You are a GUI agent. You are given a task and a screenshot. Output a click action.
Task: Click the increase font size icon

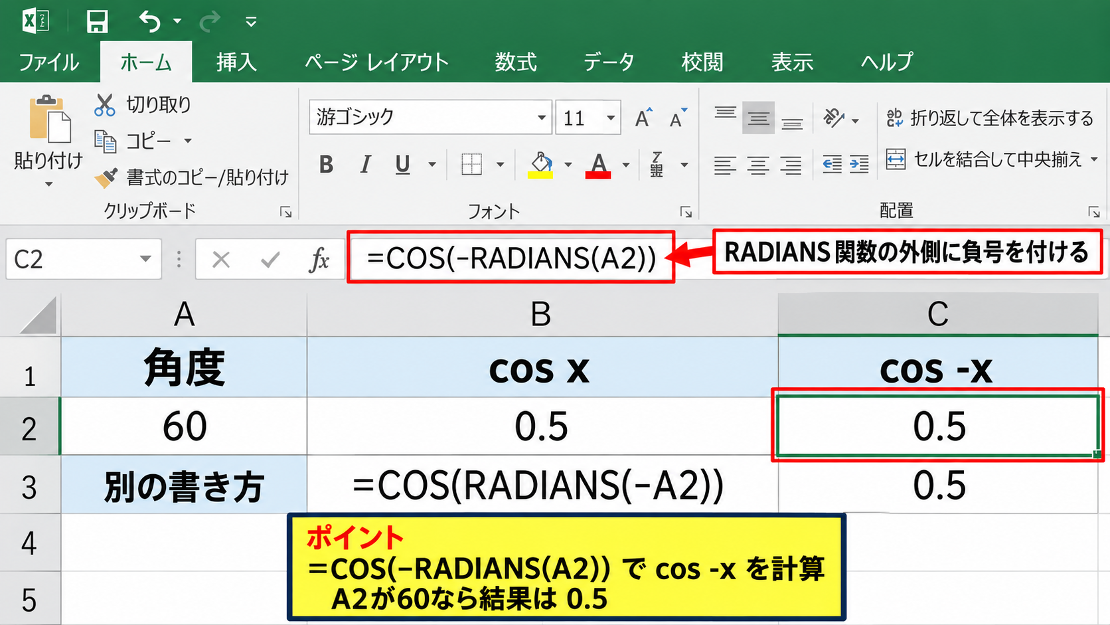tap(643, 118)
